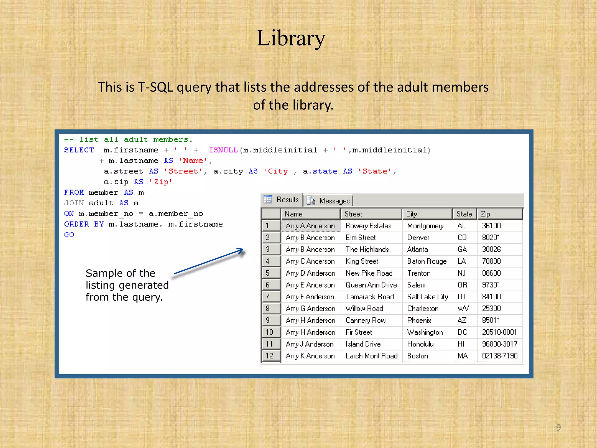
Task: Click the 'Amy G Anderson' cell
Action: pos(311,309)
